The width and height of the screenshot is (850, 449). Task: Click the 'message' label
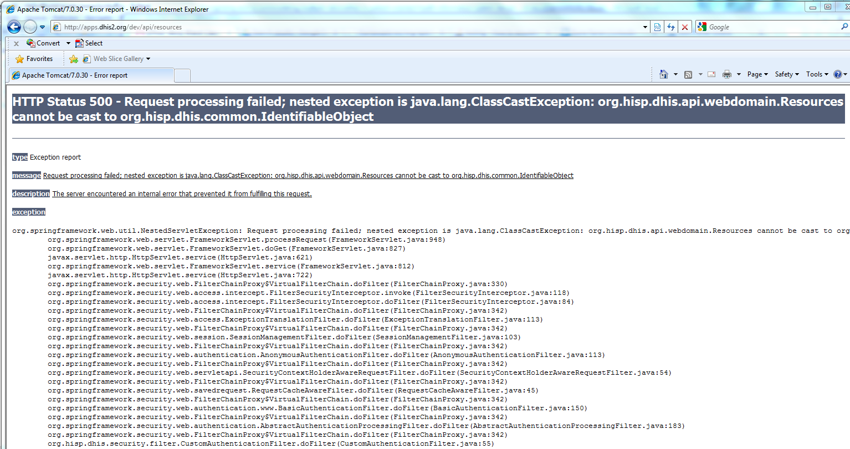(27, 176)
